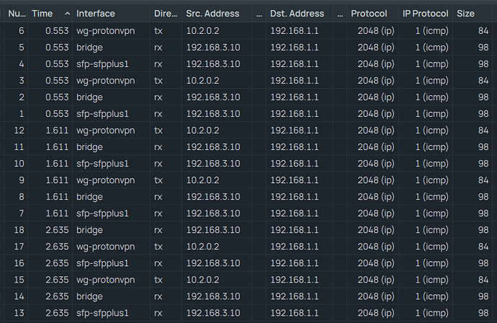The height and width of the screenshot is (323, 497).
Task: Select packet number 13 sfp-sfpplus1 row
Action: (x=248, y=313)
